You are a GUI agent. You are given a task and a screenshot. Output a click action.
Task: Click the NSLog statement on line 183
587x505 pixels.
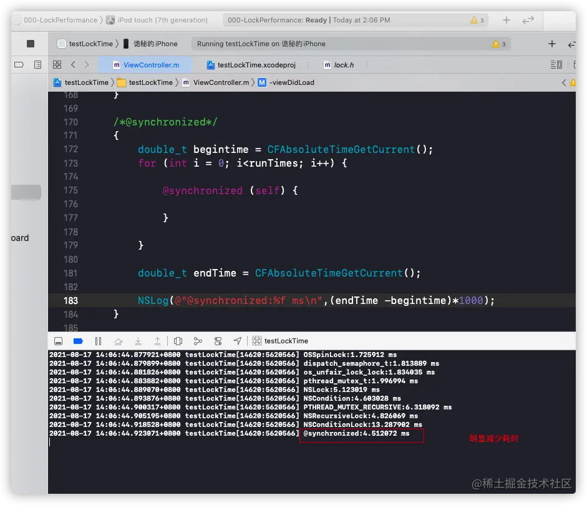(x=316, y=300)
